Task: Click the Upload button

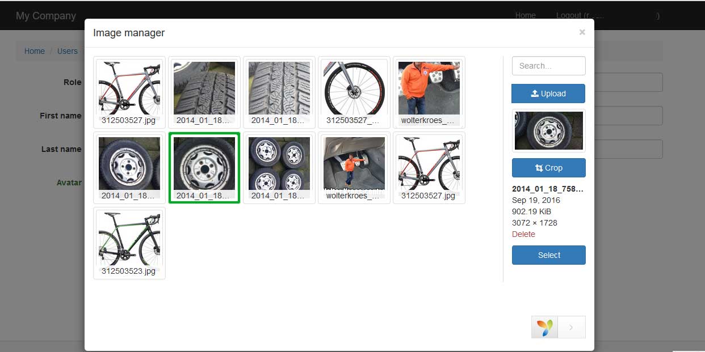Action: (548, 94)
